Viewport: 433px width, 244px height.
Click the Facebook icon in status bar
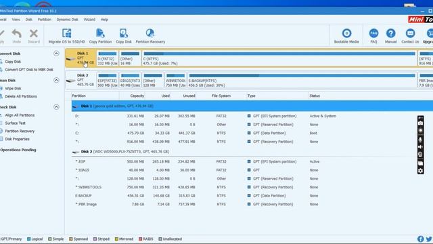420,239
